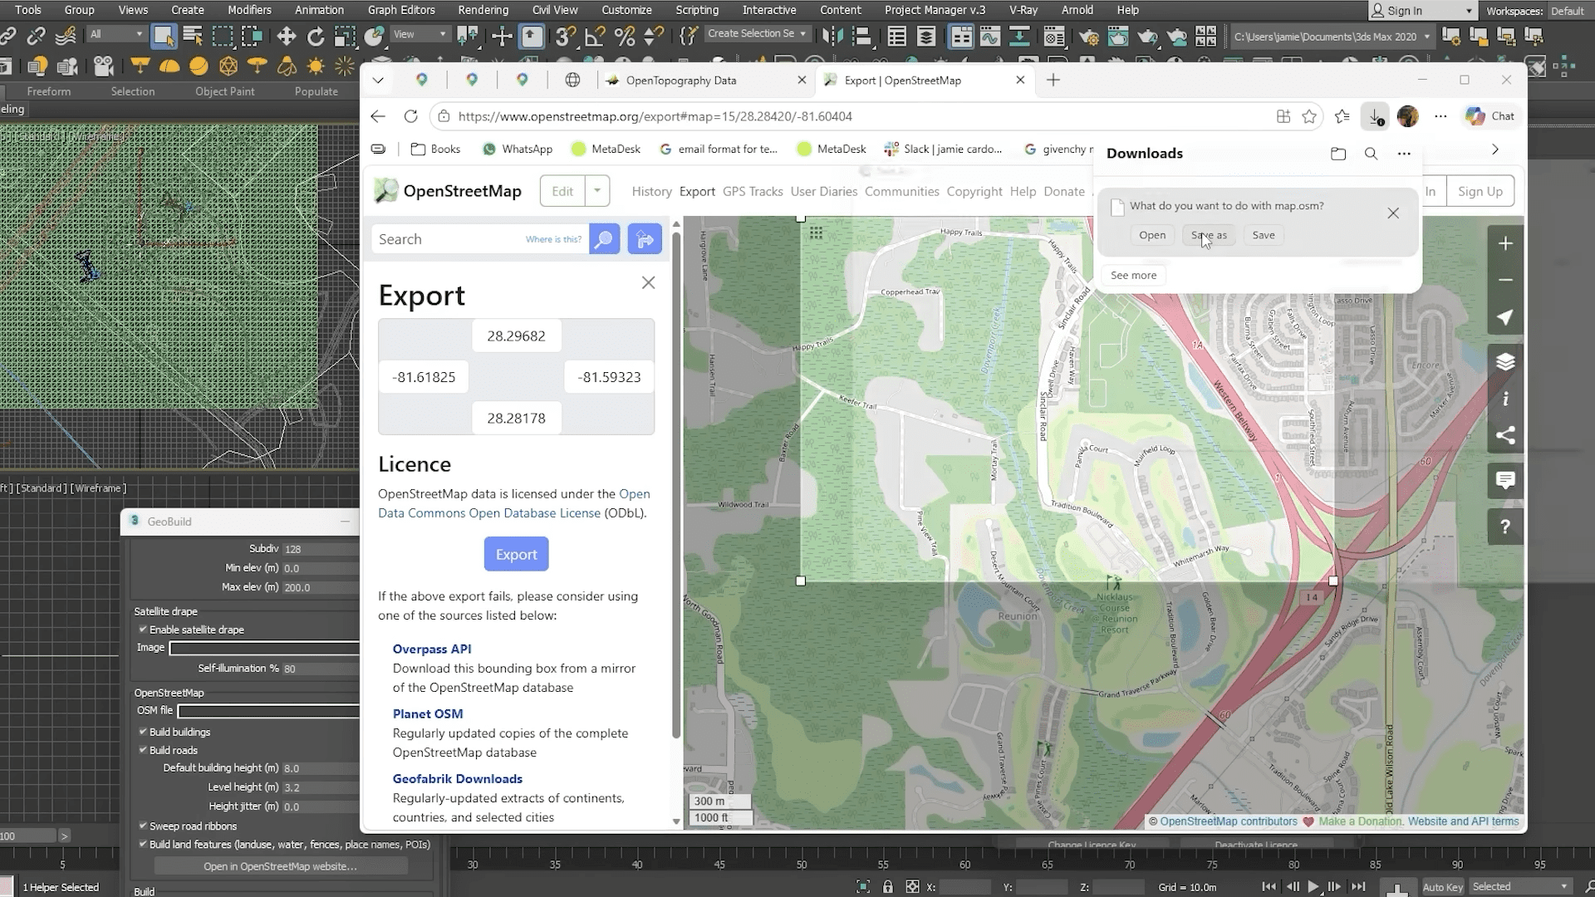The width and height of the screenshot is (1595, 897).
Task: Open downloads folder in Downloads panel
Action: (1338, 154)
